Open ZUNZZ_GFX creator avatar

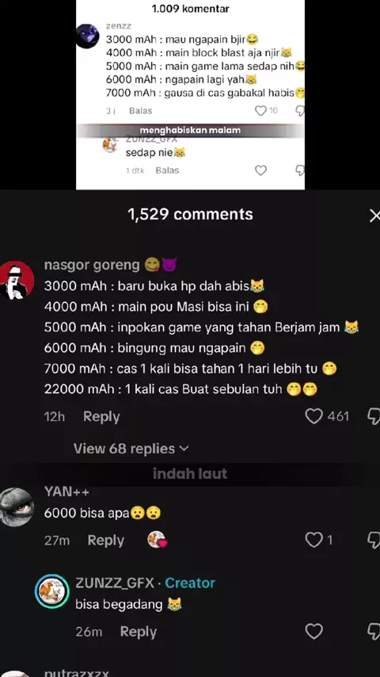[51, 591]
